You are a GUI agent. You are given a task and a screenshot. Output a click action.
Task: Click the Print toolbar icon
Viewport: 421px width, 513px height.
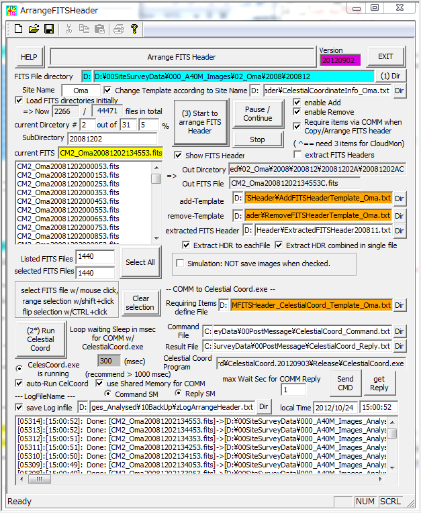pyautogui.click(x=119, y=30)
